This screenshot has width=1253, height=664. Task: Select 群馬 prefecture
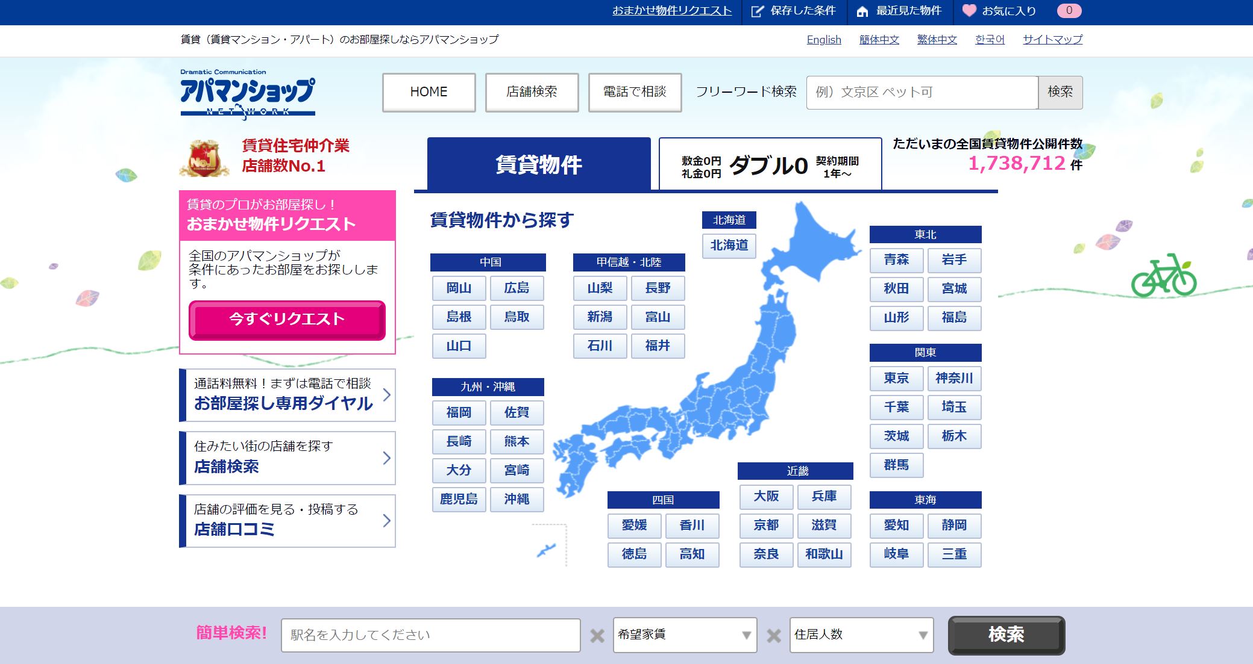[x=896, y=465]
